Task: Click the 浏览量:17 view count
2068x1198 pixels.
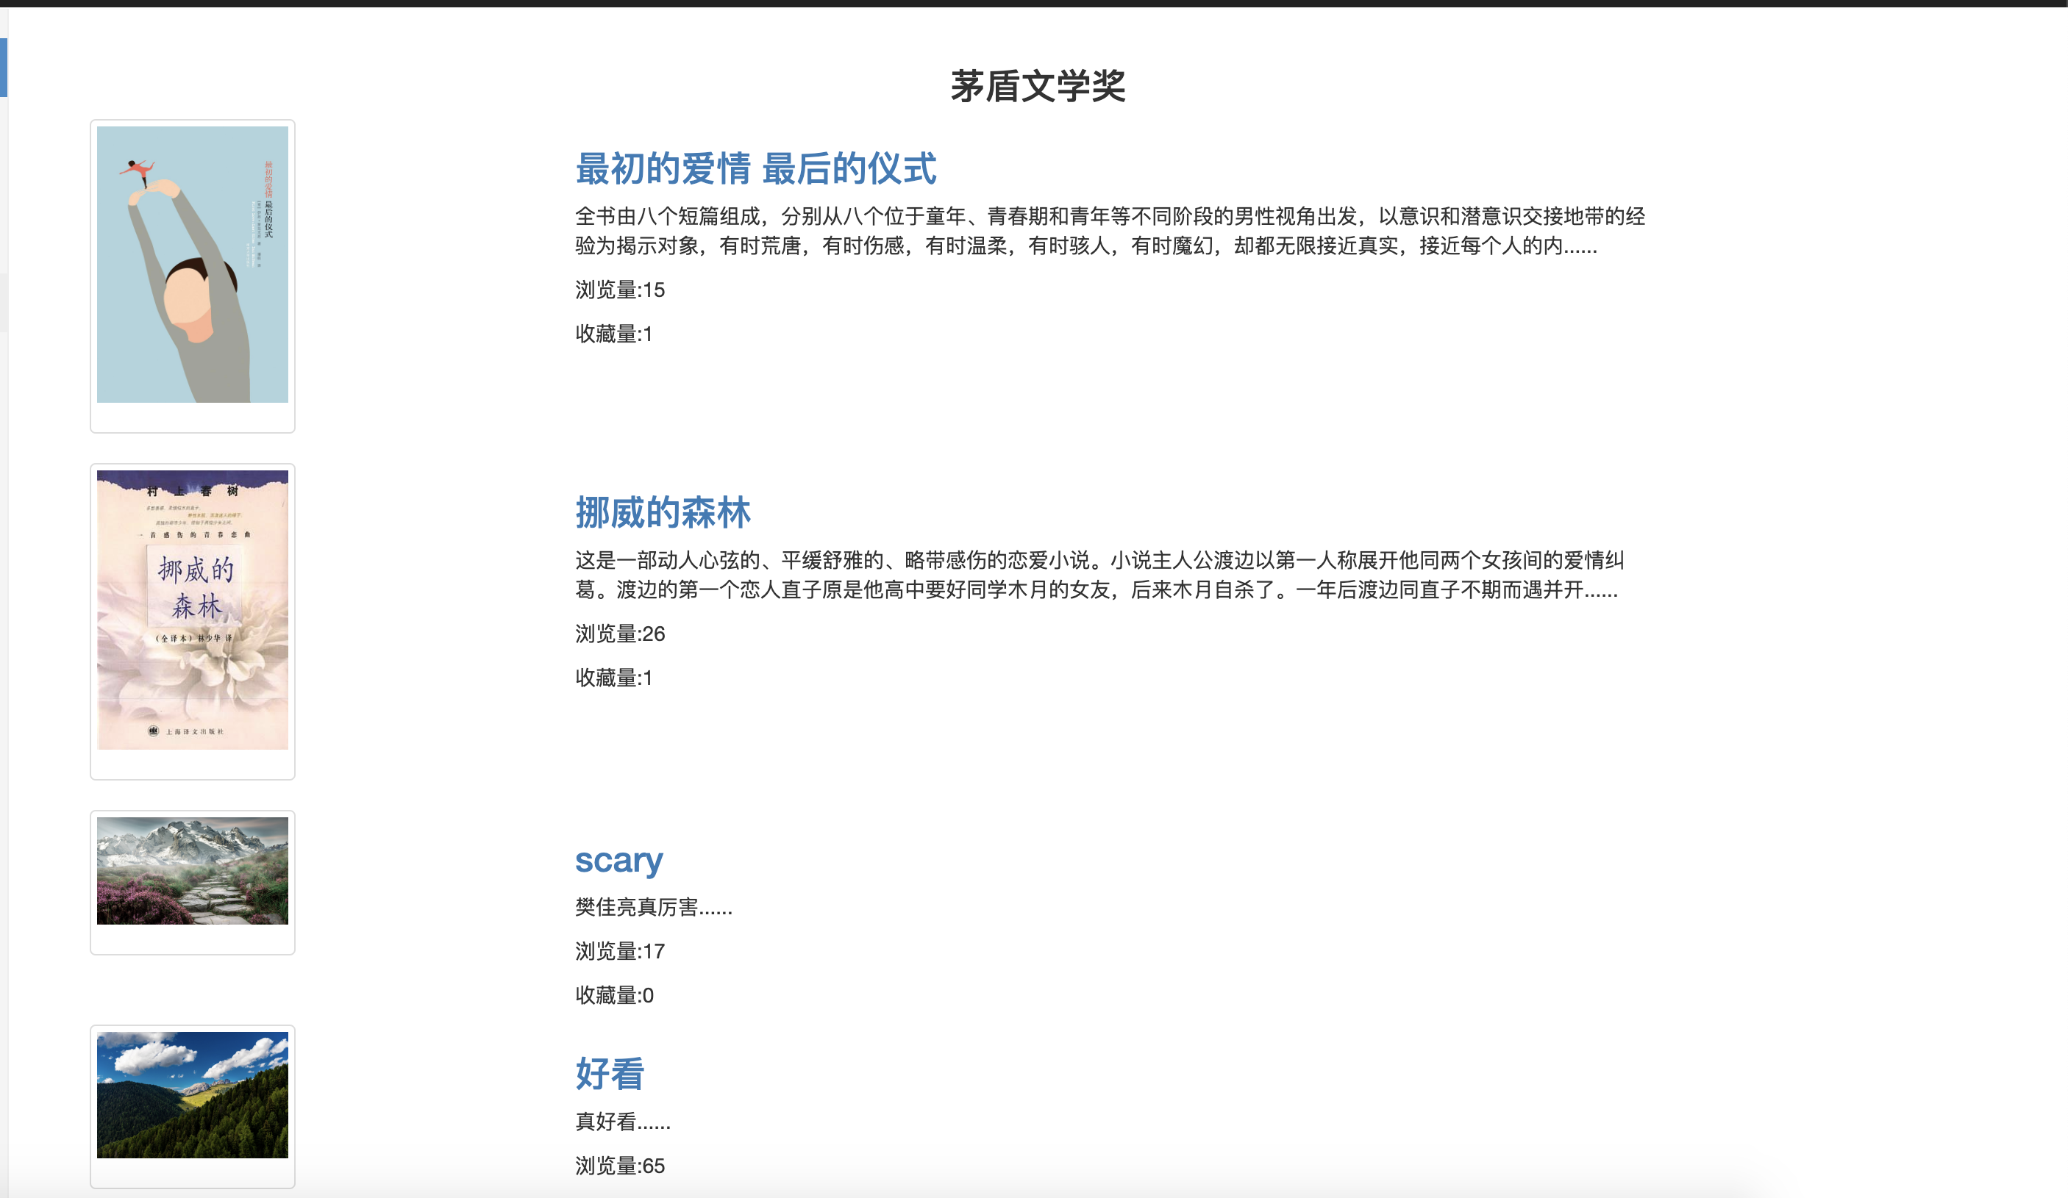Action: coord(619,951)
